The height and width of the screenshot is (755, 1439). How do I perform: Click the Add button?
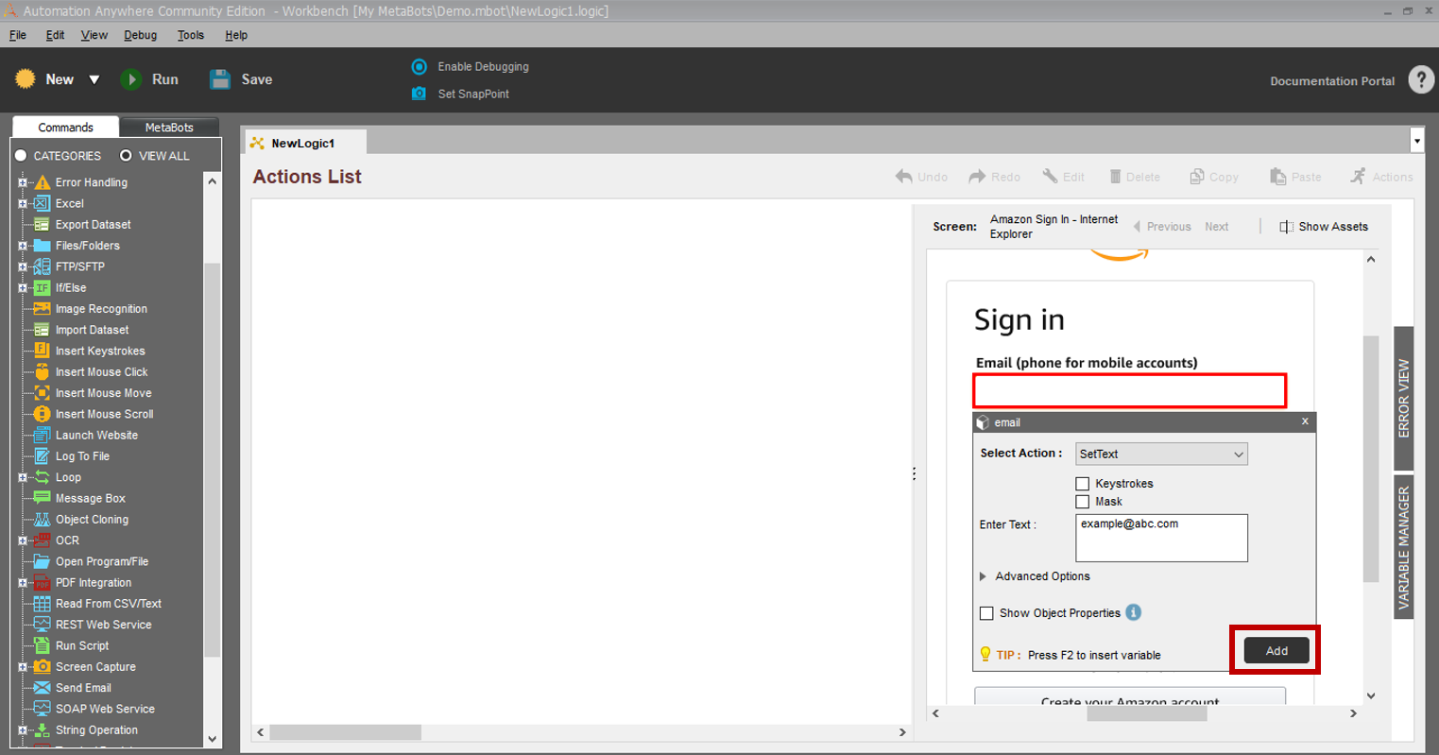pyautogui.click(x=1275, y=650)
